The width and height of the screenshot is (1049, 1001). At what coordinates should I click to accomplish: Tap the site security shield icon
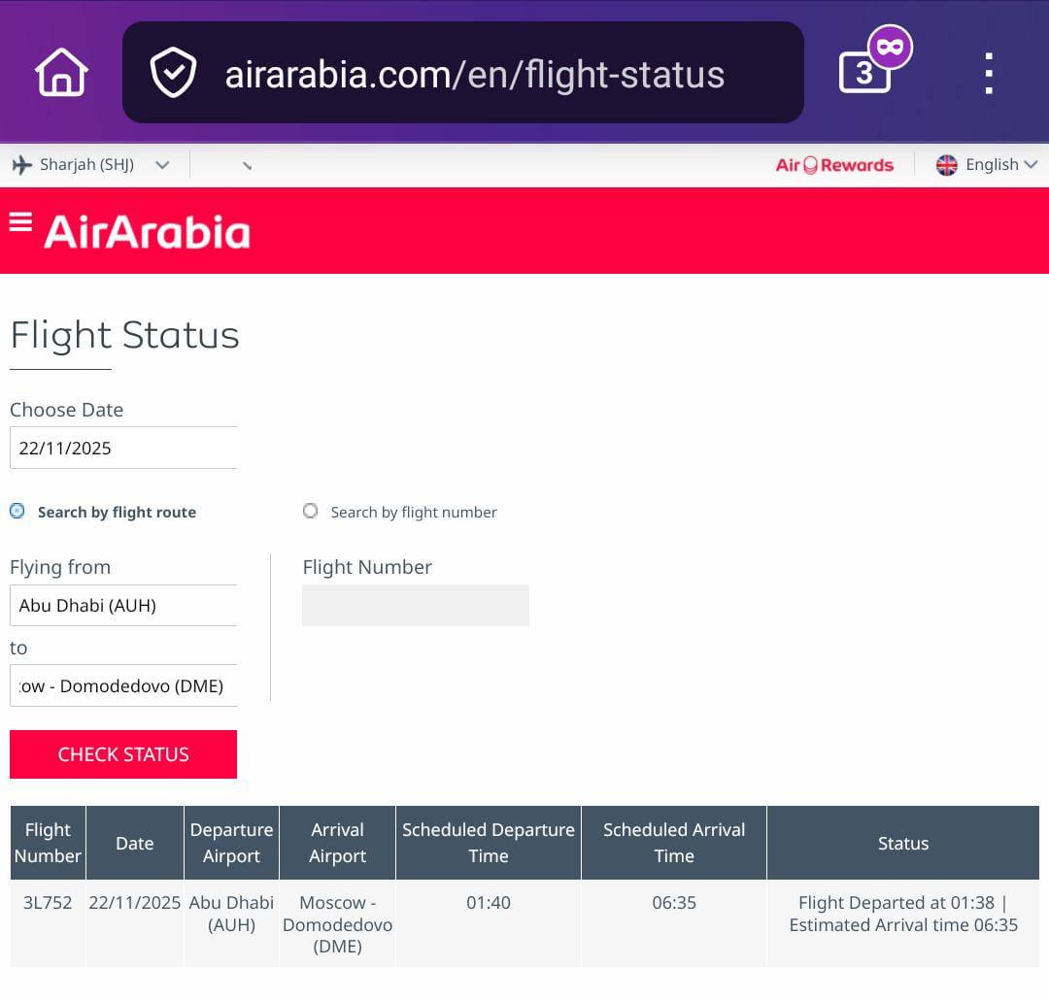[173, 74]
